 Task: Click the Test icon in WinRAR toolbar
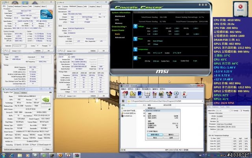(x=140, y=94)
